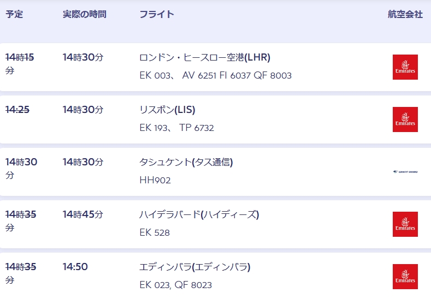This screenshot has height=299, width=431.
Task: Click the 実際の時間 column header
Action: [84, 15]
